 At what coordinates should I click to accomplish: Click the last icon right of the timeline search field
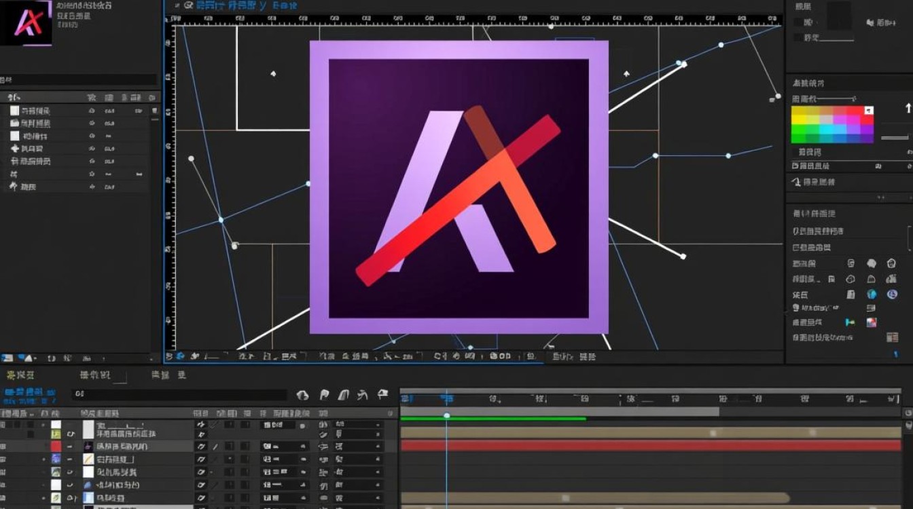tap(382, 394)
